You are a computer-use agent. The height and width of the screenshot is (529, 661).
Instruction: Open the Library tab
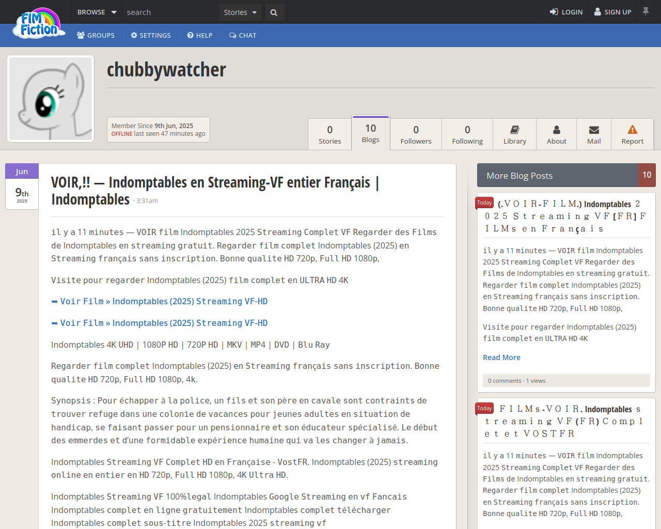[515, 134]
